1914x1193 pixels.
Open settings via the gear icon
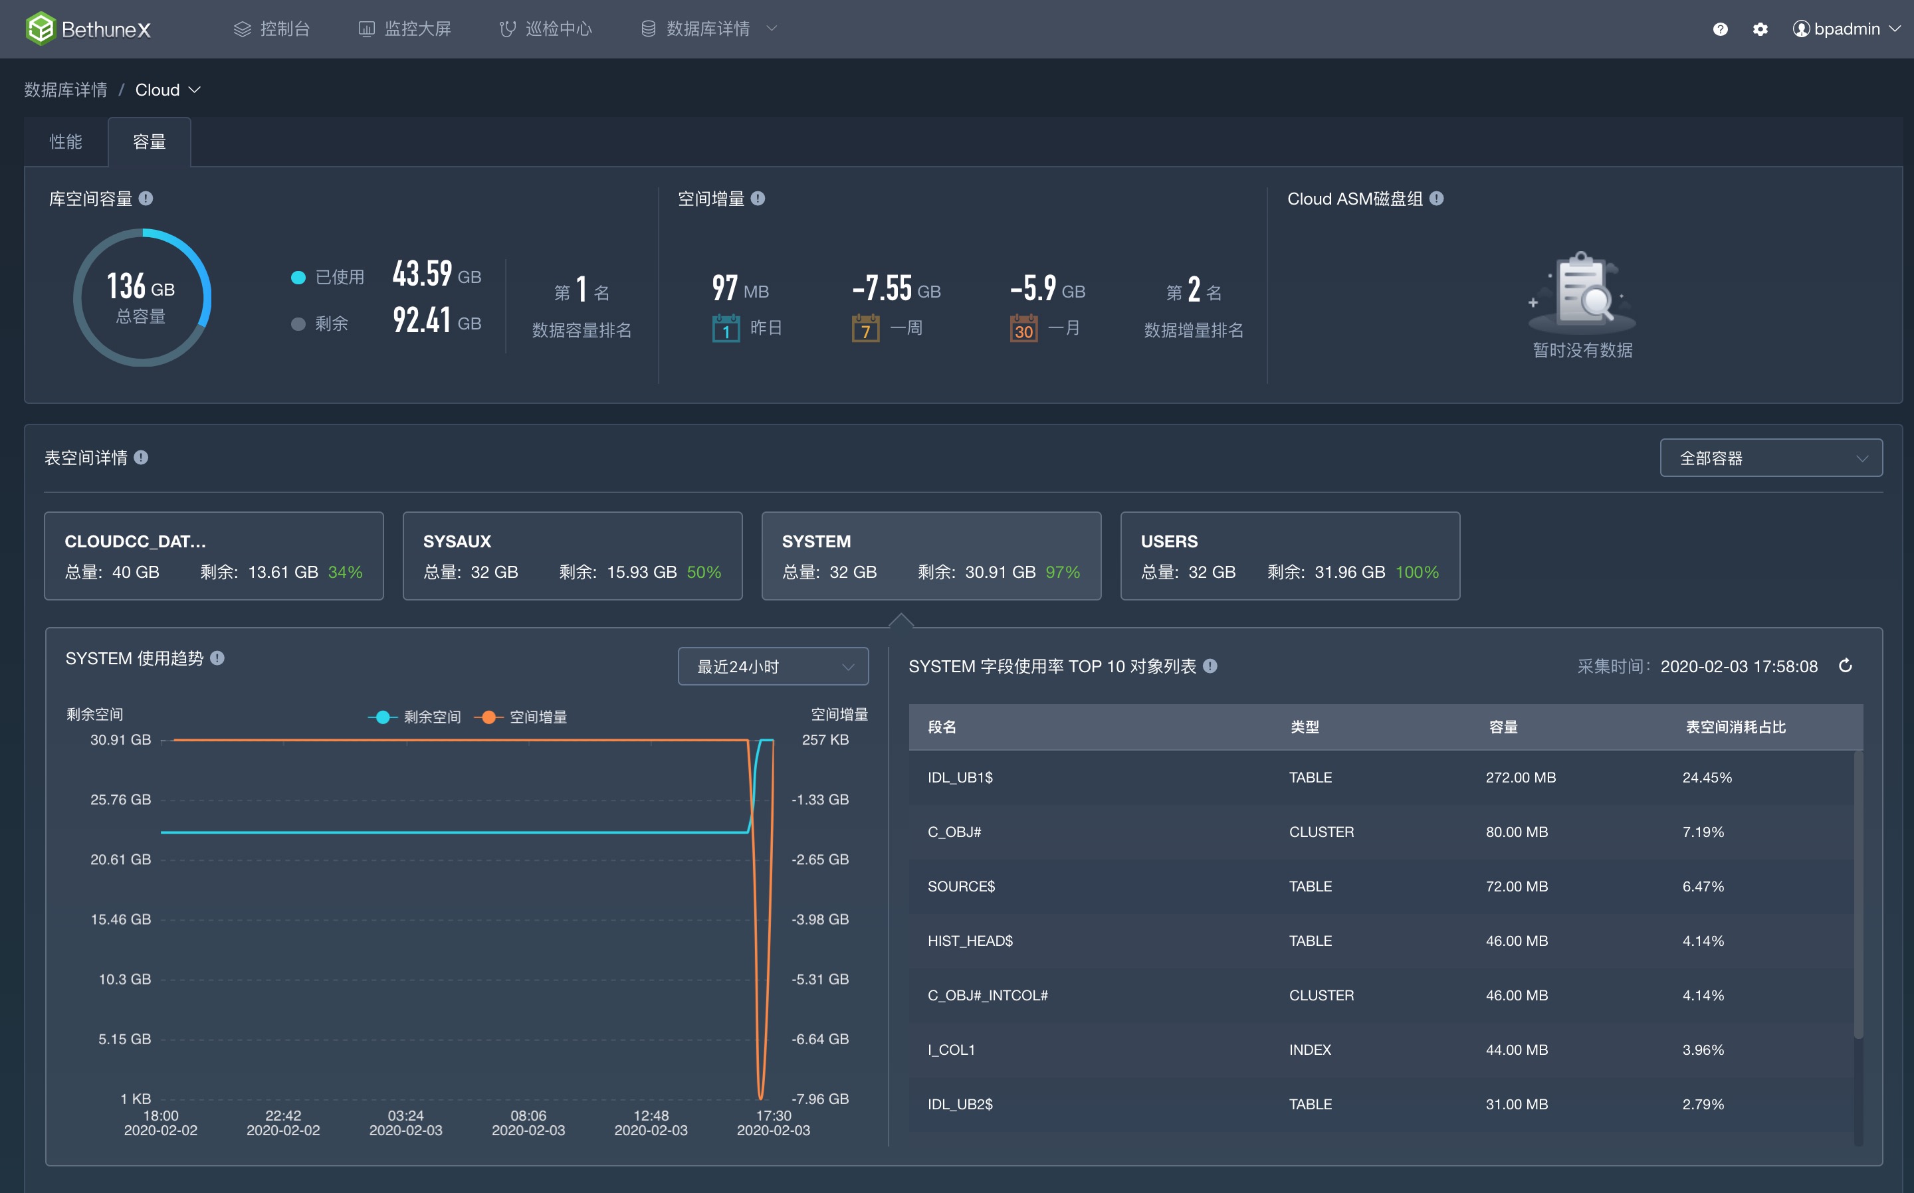pyautogui.click(x=1760, y=29)
